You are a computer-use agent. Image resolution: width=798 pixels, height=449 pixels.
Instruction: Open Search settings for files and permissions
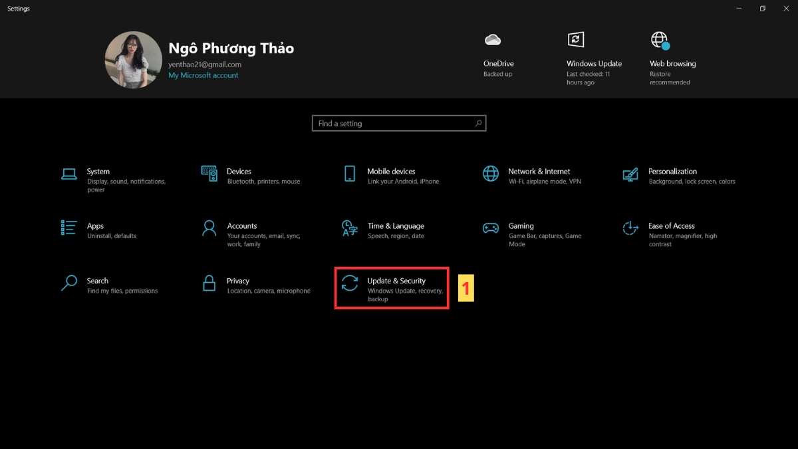point(98,285)
